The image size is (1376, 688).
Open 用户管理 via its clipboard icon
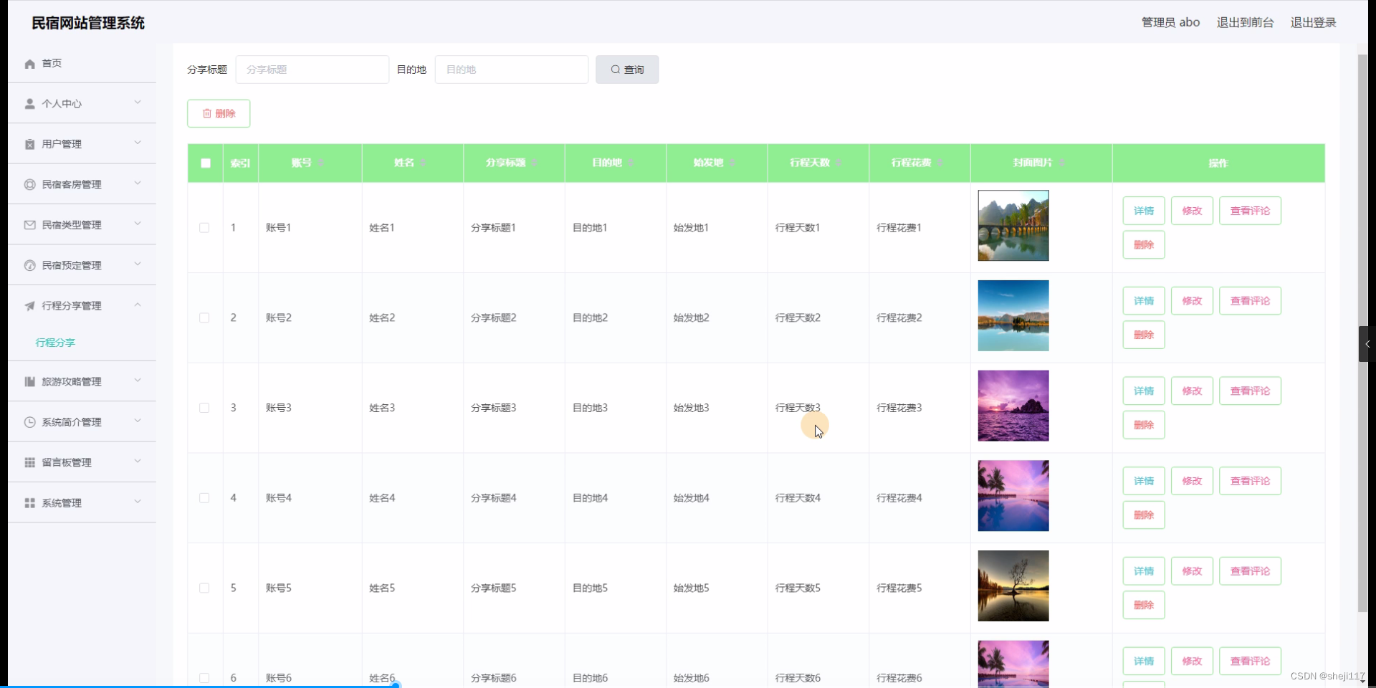29,143
